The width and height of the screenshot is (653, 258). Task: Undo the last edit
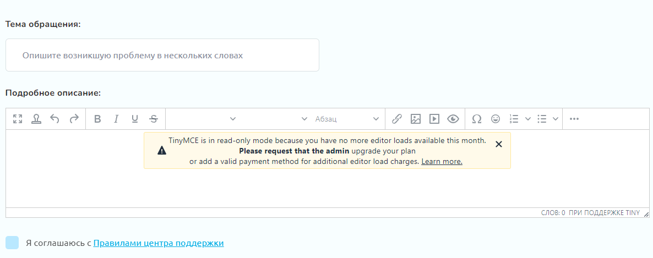tap(55, 119)
